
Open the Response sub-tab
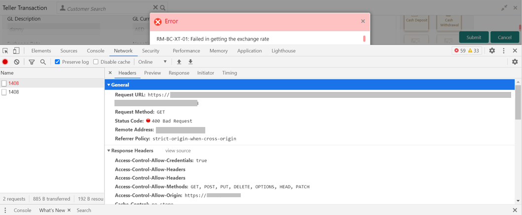pyautogui.click(x=179, y=73)
